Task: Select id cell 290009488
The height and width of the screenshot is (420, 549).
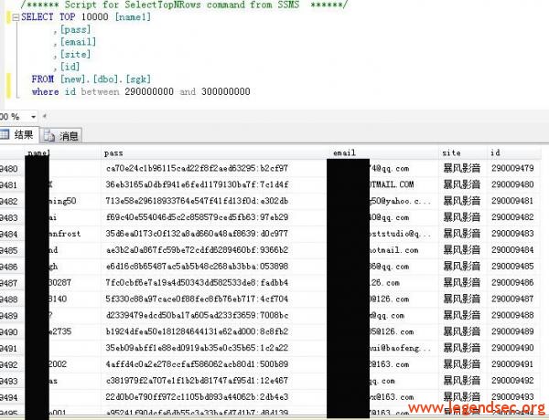Action: tap(512, 315)
